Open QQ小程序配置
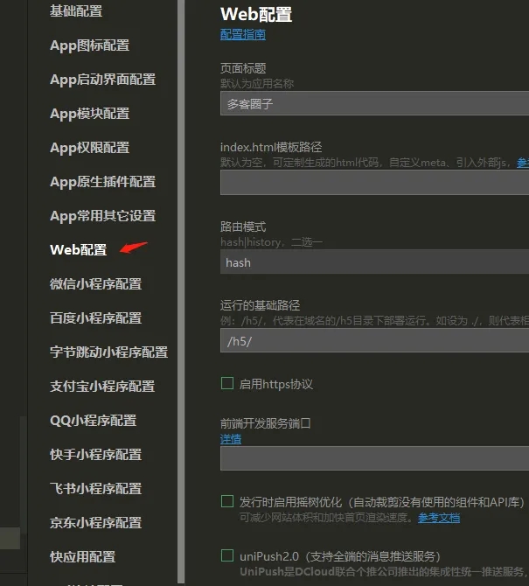The width and height of the screenshot is (529, 586). click(93, 421)
